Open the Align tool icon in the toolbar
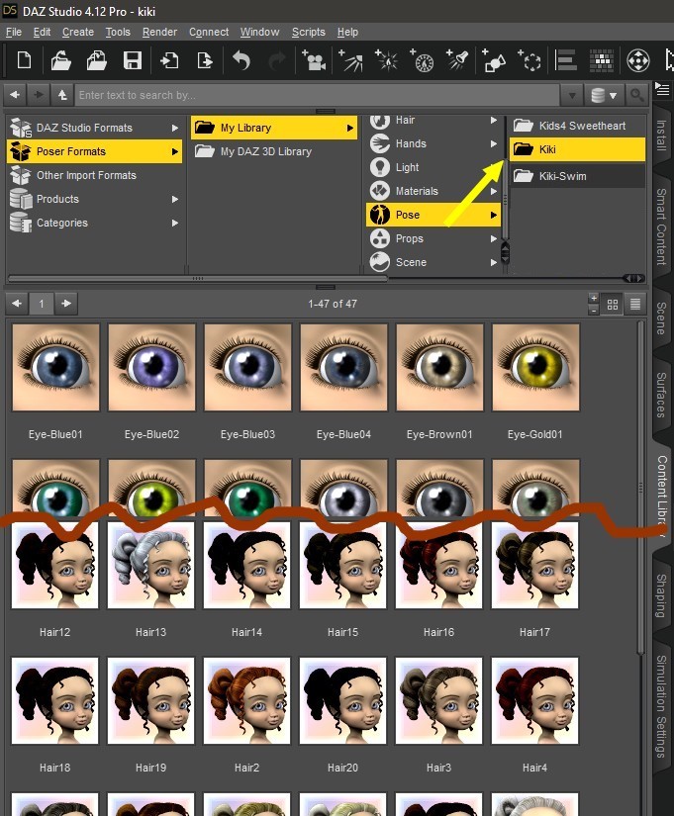 pyautogui.click(x=566, y=60)
